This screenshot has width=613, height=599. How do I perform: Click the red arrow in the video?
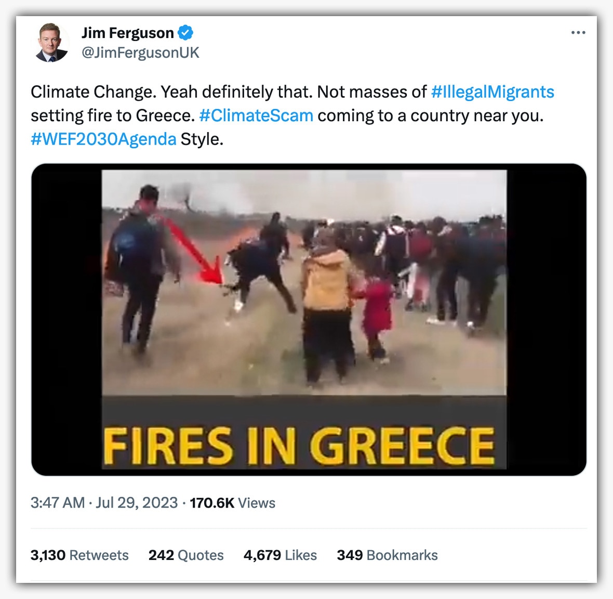click(x=194, y=251)
